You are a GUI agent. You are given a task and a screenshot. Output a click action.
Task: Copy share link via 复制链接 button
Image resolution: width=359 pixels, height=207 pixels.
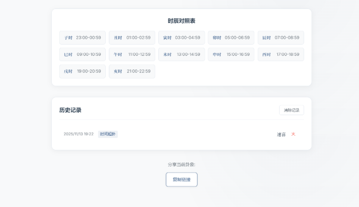182,179
